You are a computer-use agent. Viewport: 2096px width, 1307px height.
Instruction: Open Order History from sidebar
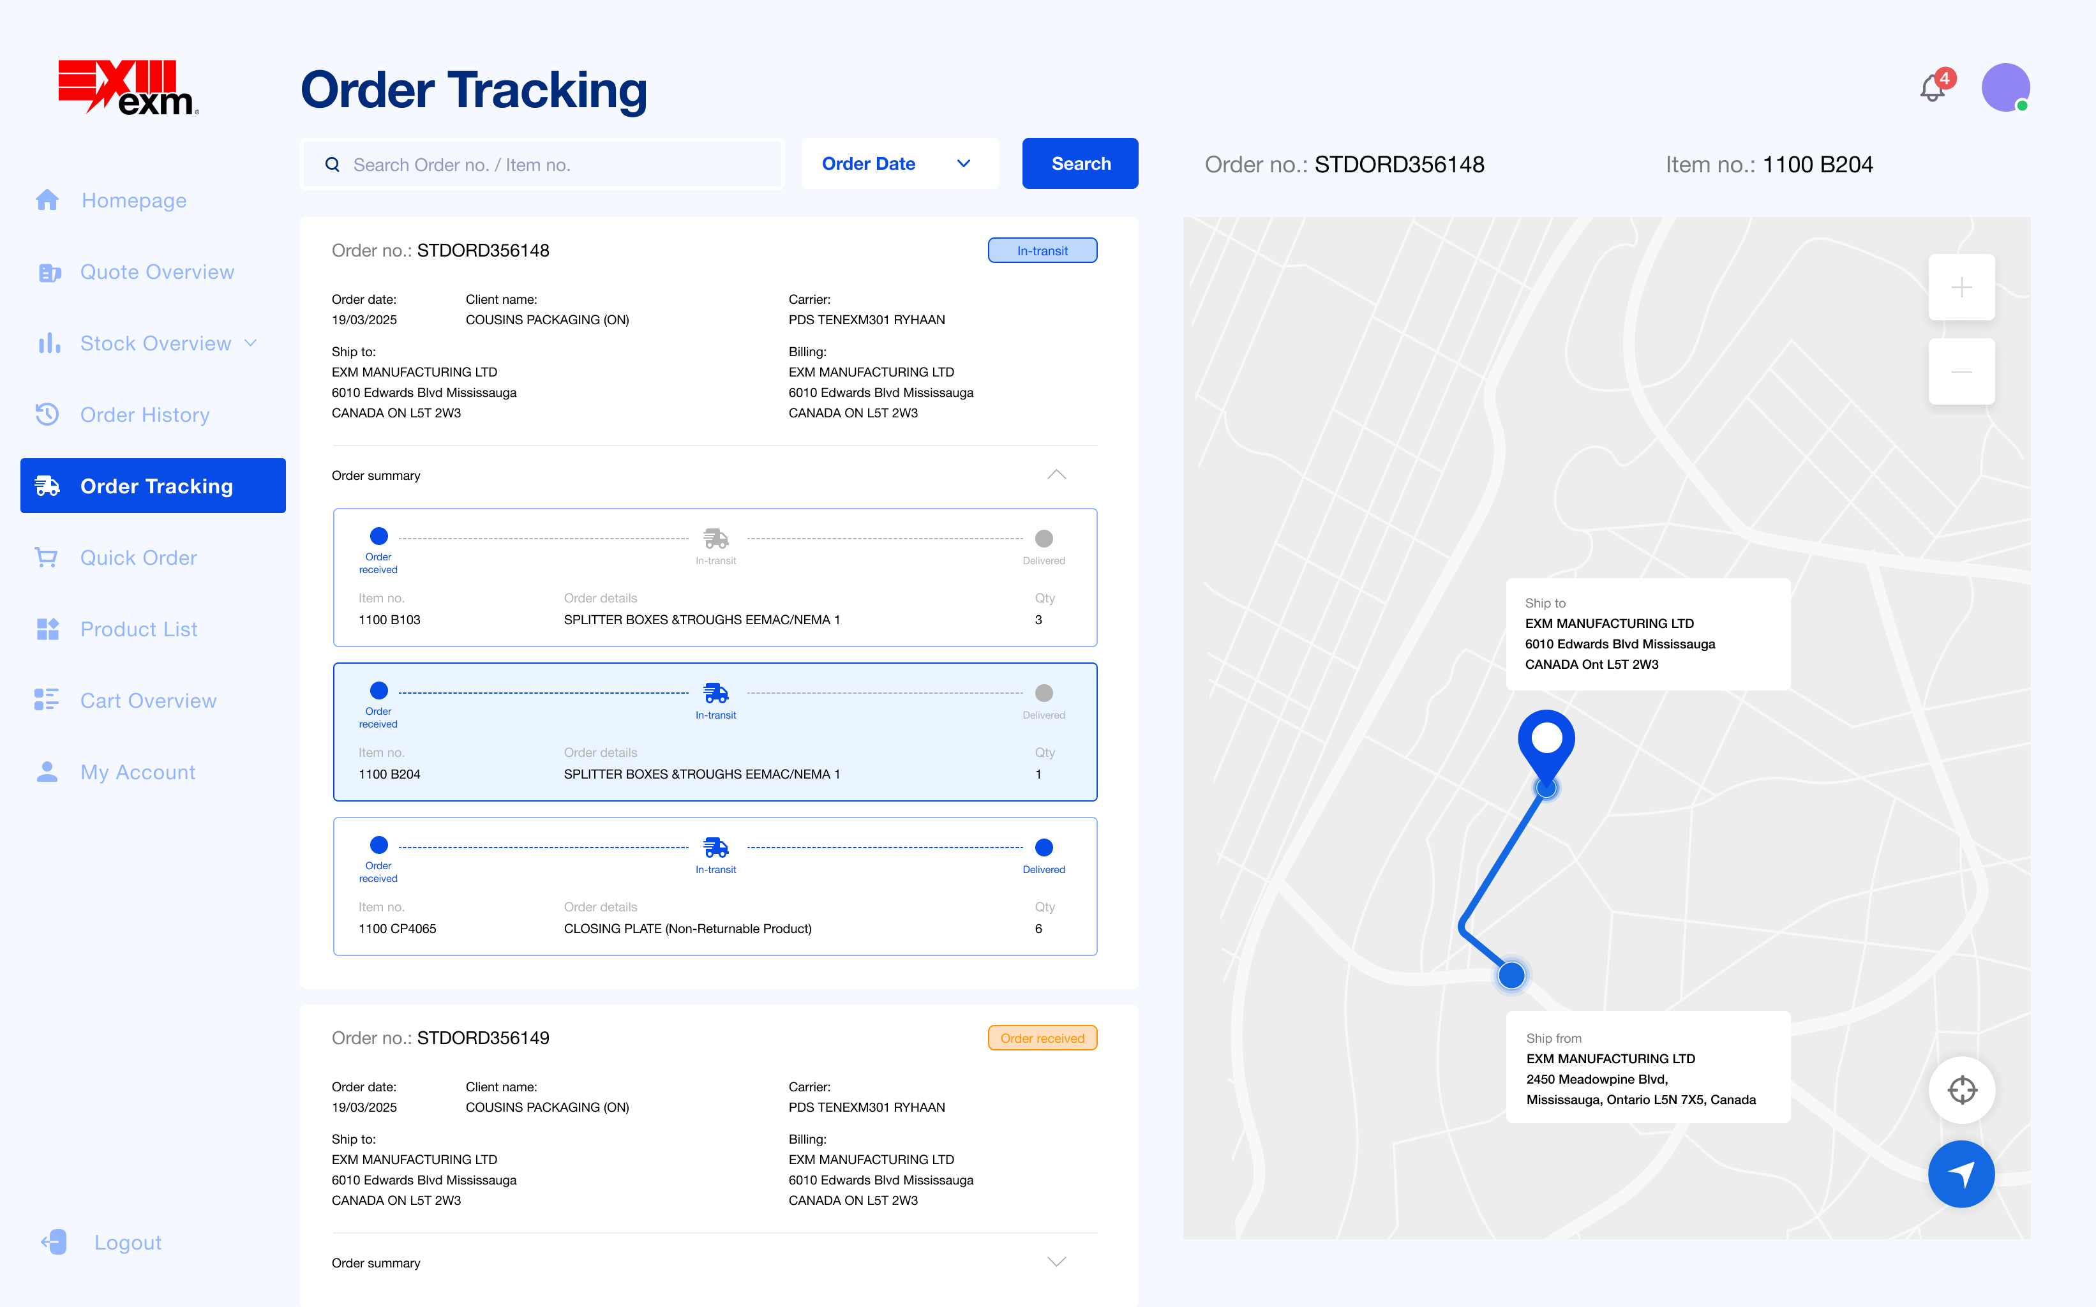(x=144, y=415)
